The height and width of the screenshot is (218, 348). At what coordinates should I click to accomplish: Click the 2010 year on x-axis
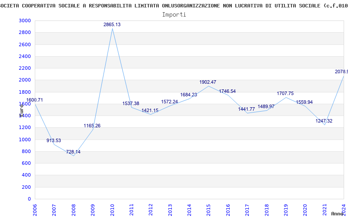tap(112, 209)
